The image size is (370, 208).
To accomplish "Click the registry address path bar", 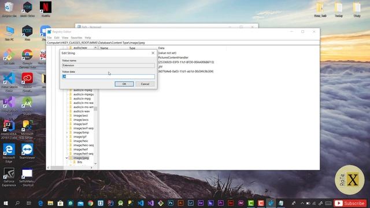I will [183, 43].
